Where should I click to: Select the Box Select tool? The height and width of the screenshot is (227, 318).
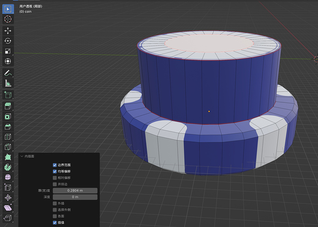pyautogui.click(x=8, y=8)
